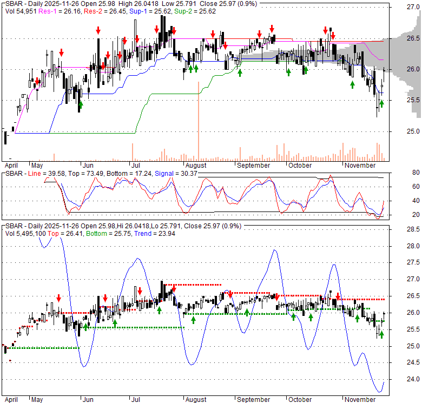Image resolution: width=422 pixels, height=403 pixels.
Task: Click the 40 level on oscillator axis
Action: tap(416, 201)
